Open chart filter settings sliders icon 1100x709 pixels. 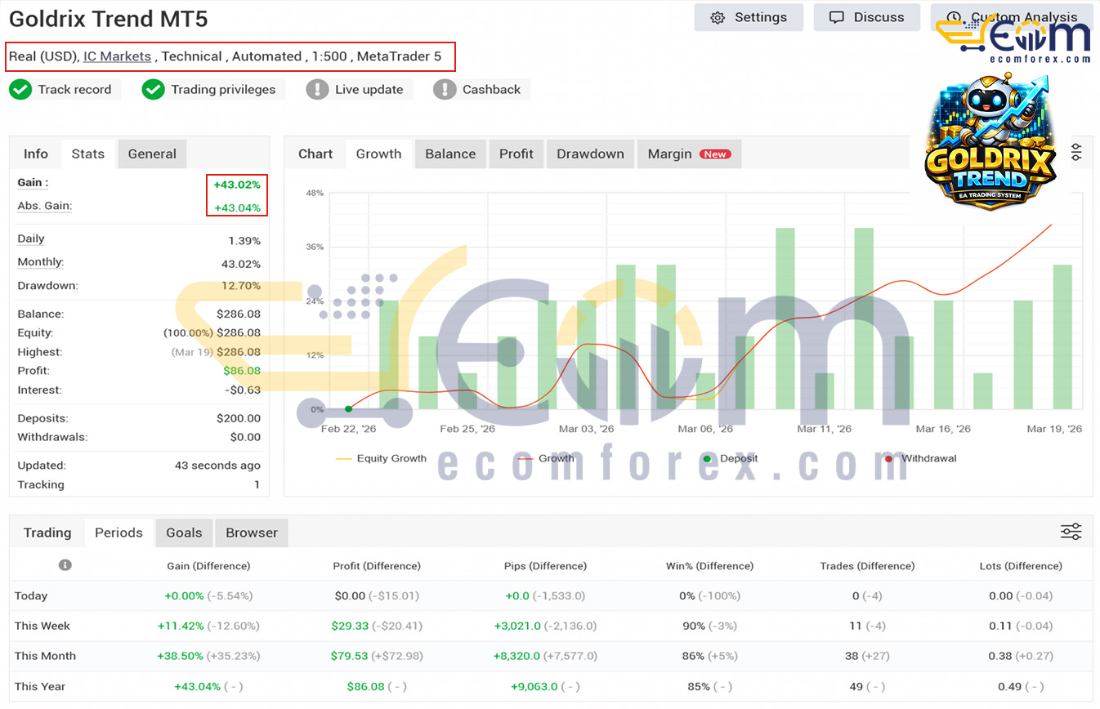1076,152
